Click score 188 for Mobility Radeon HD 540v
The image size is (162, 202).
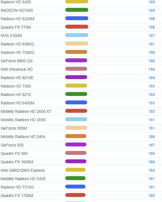point(152,137)
